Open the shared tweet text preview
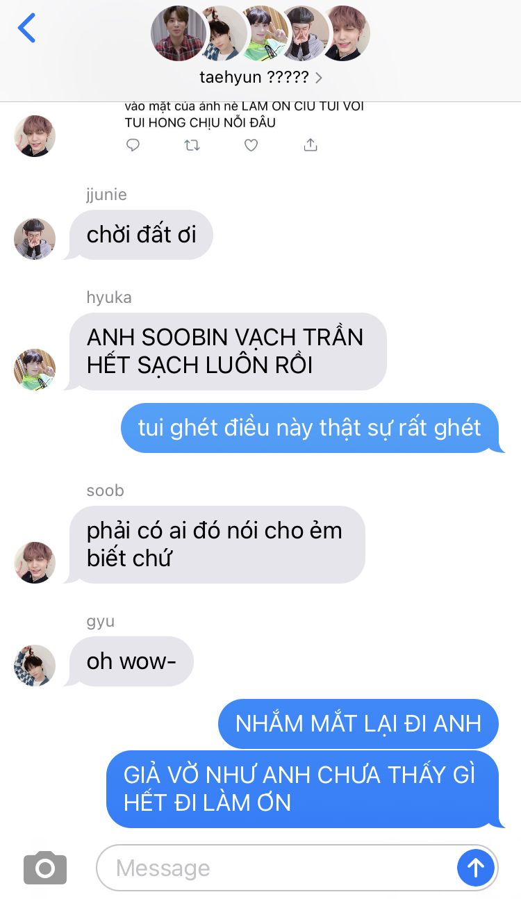The height and width of the screenshot is (899, 521). [x=244, y=115]
